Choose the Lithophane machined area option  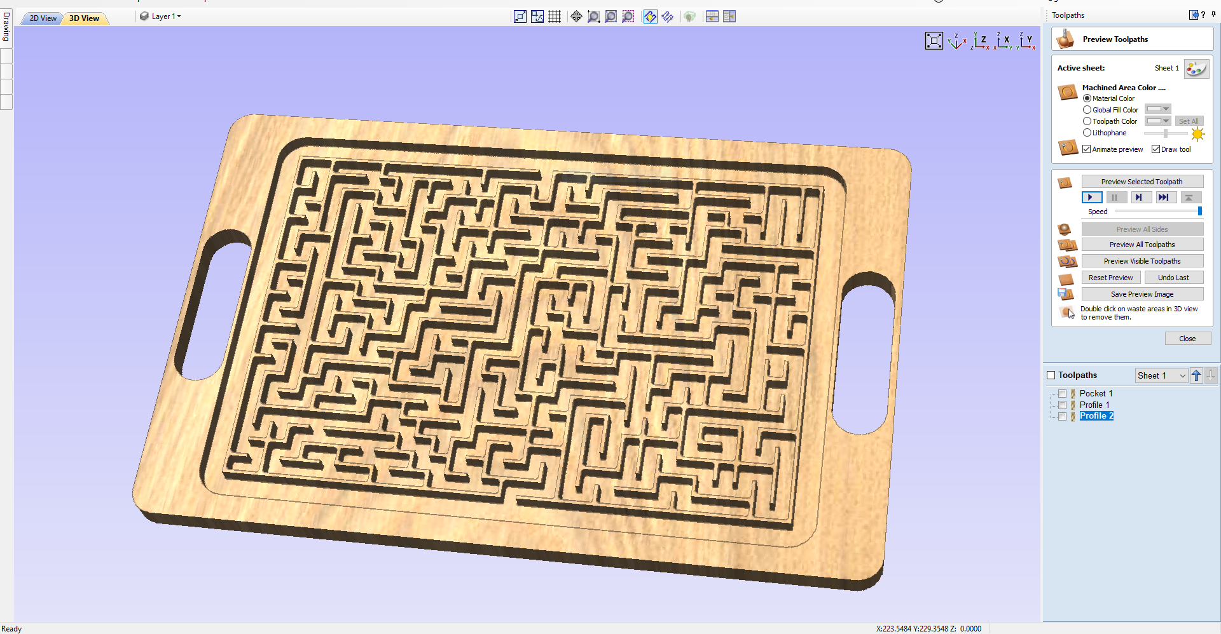pyautogui.click(x=1087, y=133)
